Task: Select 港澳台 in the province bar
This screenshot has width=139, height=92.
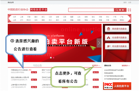Action: pyautogui.click(x=122, y=20)
